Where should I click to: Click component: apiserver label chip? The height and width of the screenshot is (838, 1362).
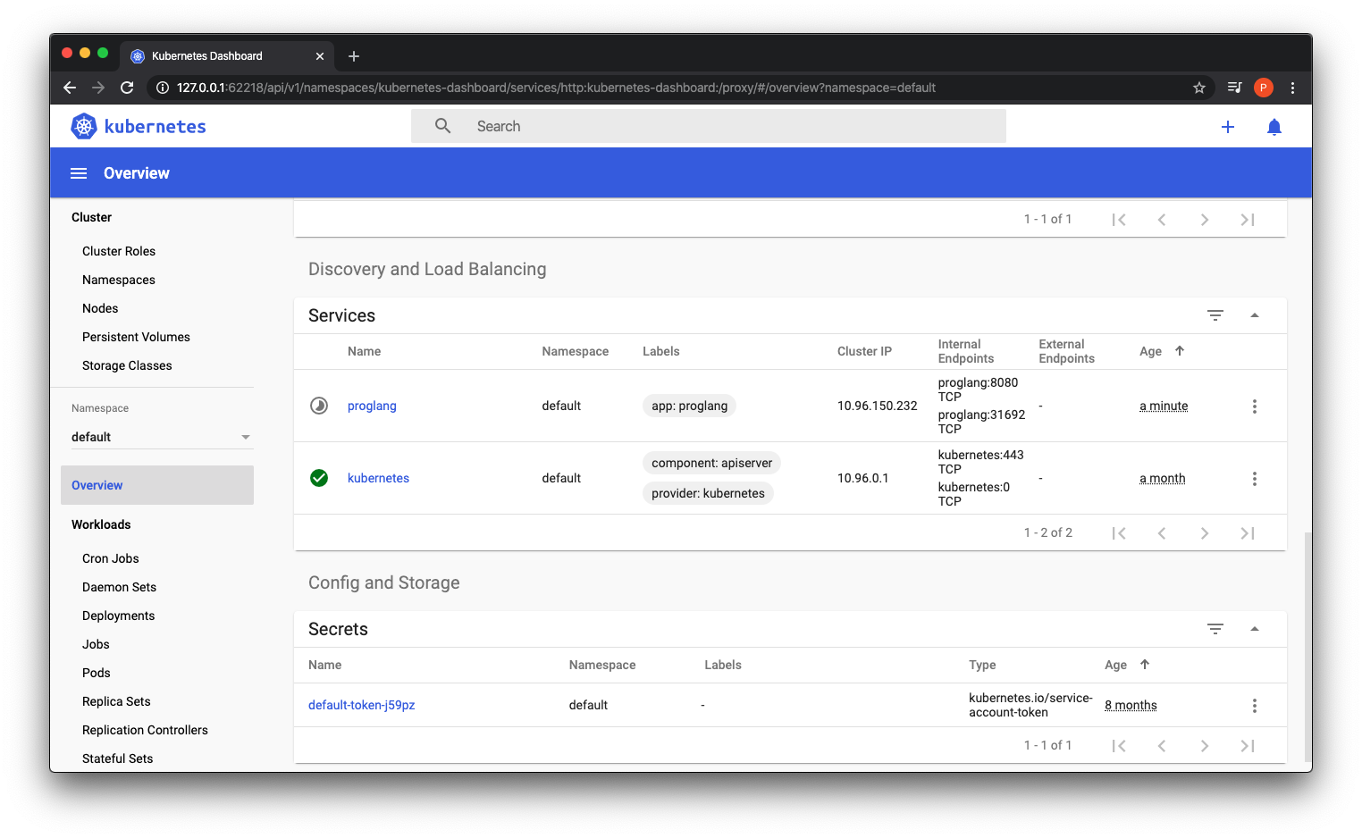[x=711, y=463]
